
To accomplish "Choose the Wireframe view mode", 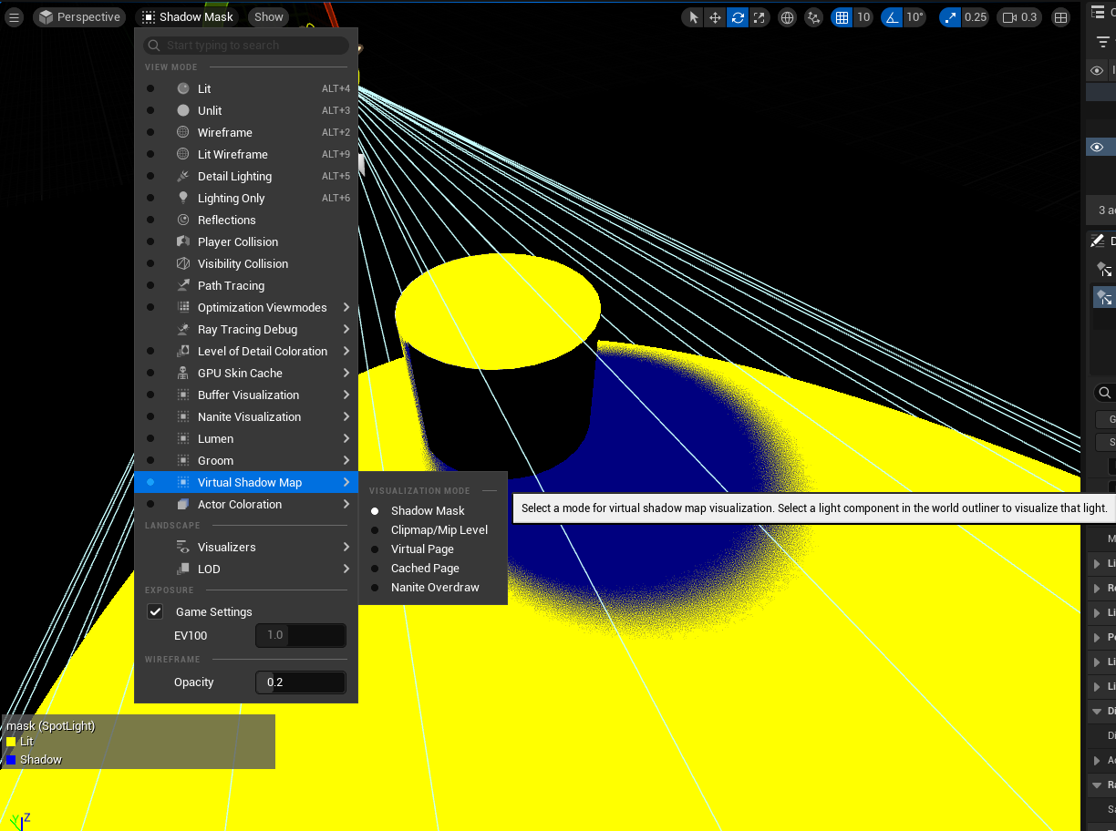I will (x=224, y=133).
